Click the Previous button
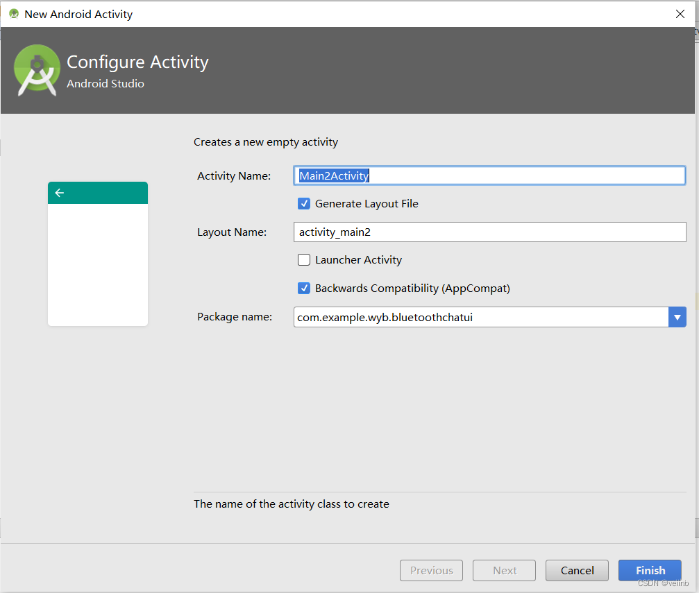Viewport: 699px width, 593px height. [431, 570]
